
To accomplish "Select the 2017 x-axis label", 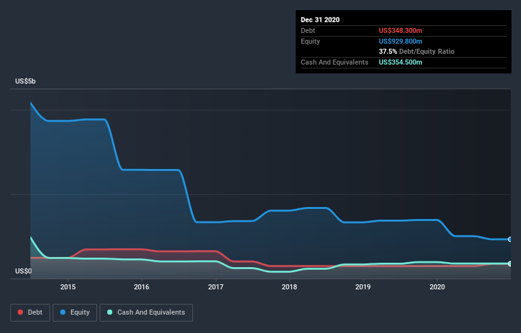I will point(216,287).
